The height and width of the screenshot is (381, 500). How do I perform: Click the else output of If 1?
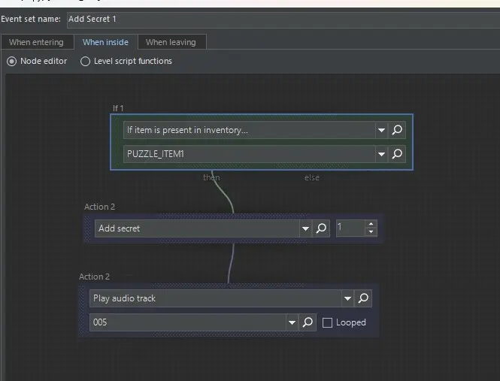311,177
